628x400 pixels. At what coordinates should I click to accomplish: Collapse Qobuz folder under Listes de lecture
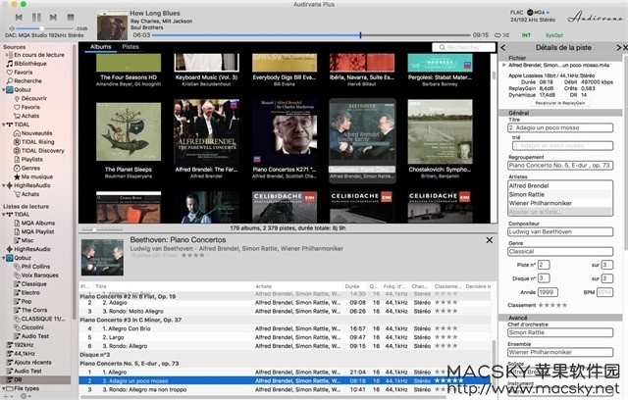click(x=4, y=258)
